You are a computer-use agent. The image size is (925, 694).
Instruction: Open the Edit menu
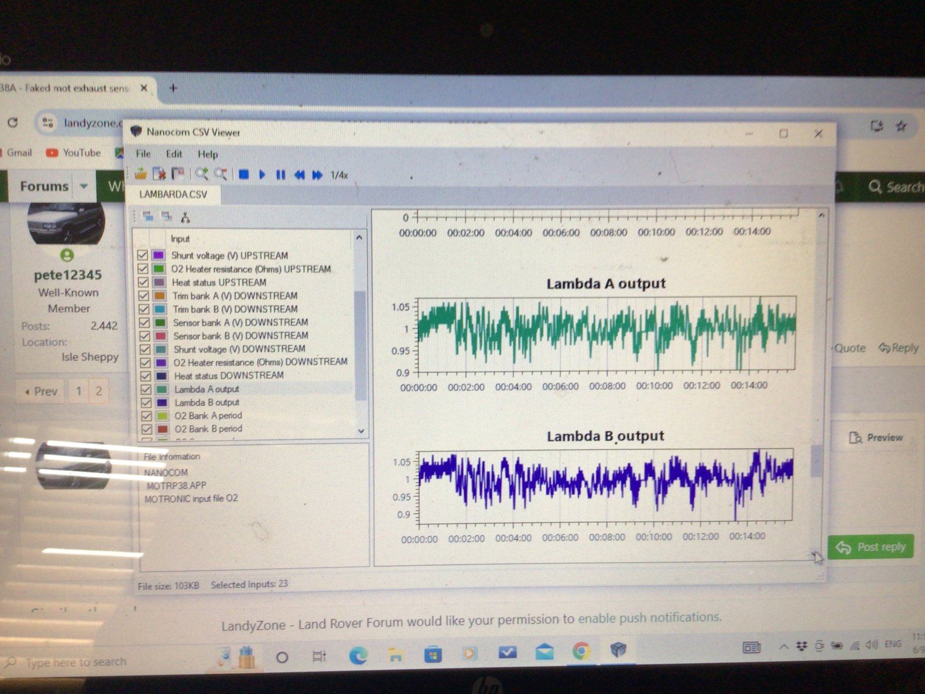[x=174, y=154]
